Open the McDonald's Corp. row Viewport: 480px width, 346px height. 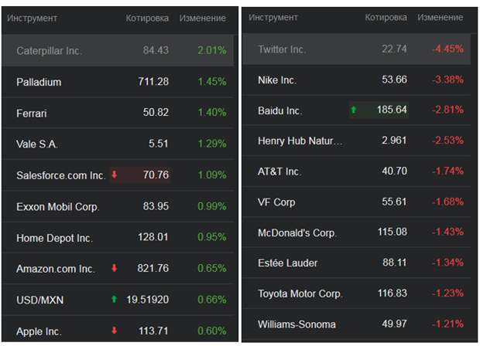coord(356,232)
